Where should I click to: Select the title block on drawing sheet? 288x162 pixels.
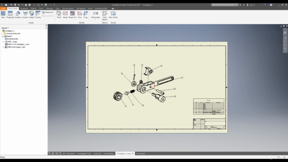point(209,124)
